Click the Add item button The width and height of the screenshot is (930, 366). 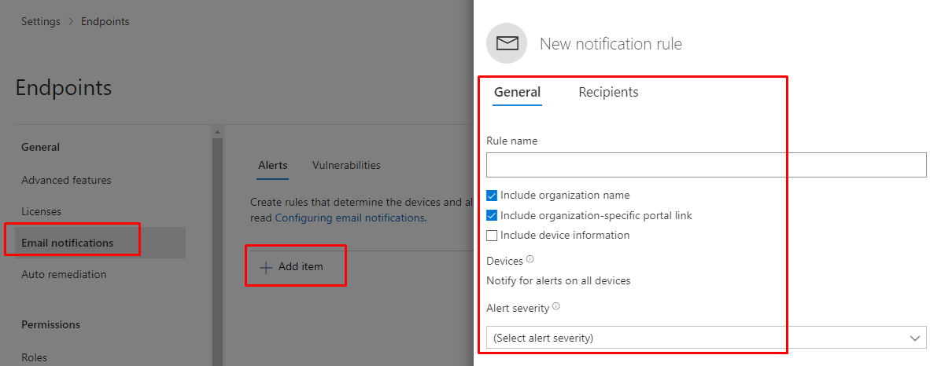coord(301,267)
